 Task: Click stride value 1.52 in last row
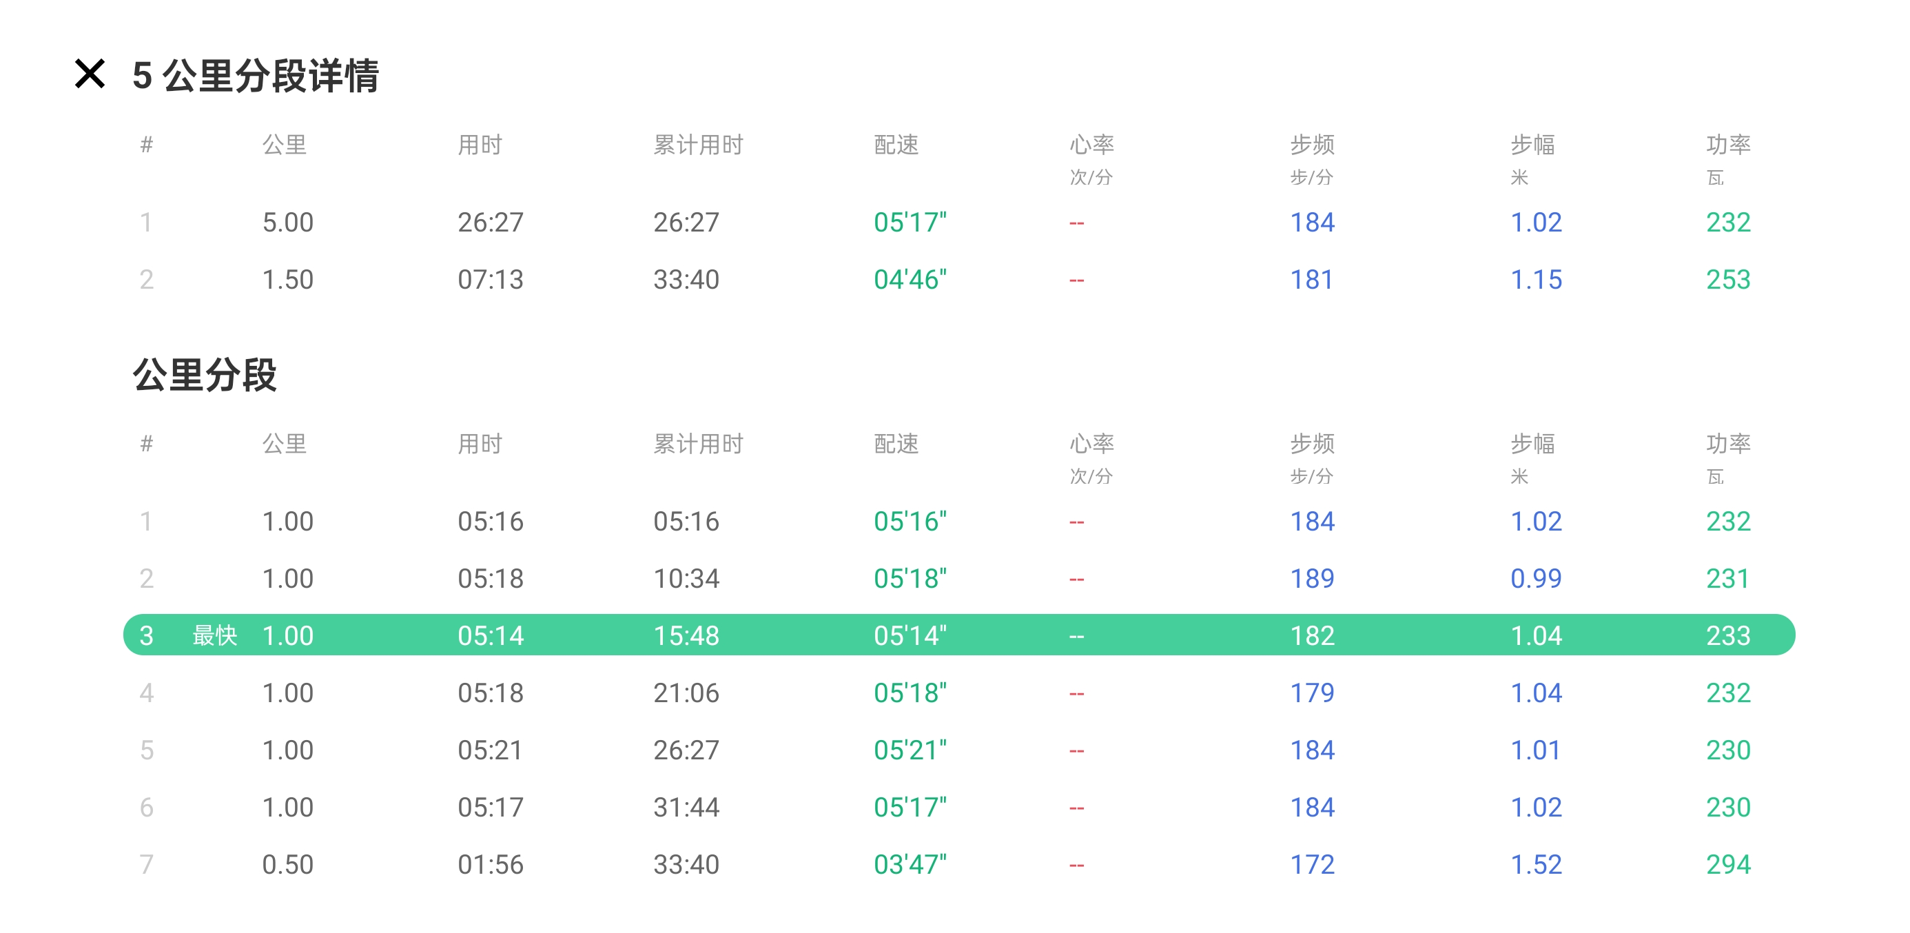pyautogui.click(x=1536, y=864)
